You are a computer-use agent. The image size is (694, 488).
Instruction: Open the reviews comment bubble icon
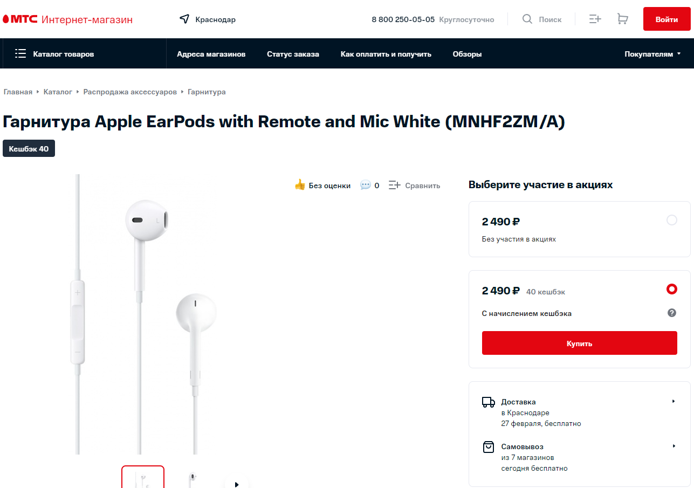coord(366,185)
